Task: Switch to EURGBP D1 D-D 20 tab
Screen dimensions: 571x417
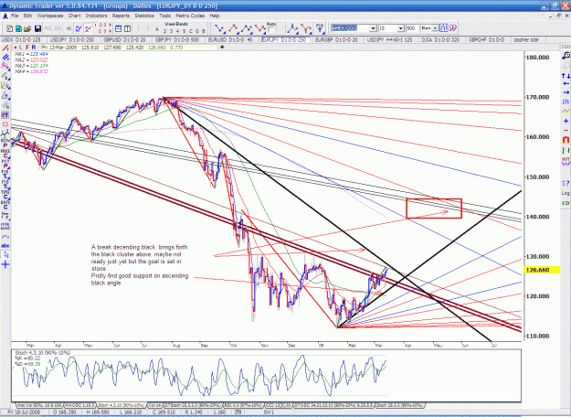Action: coord(336,39)
